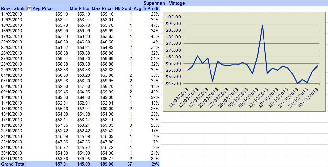Image resolution: width=328 pixels, height=167 pixels.
Task: Select the Avg Price column header
Action: coord(43,8)
